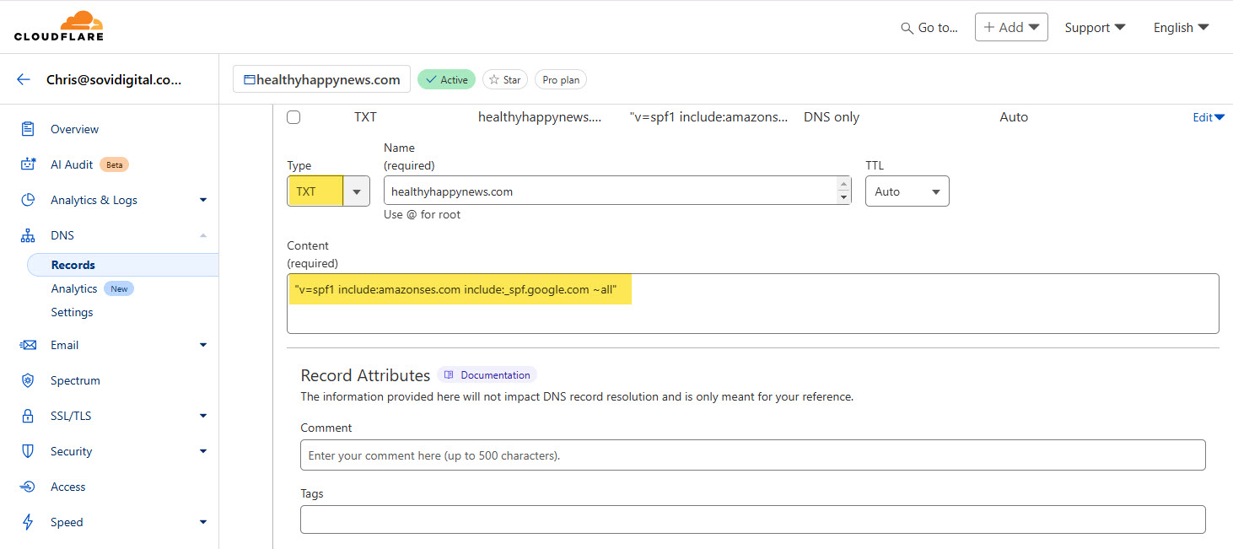Viewport: 1233px width, 549px height.
Task: Click the Edit link on TXT record
Action: tap(1208, 117)
